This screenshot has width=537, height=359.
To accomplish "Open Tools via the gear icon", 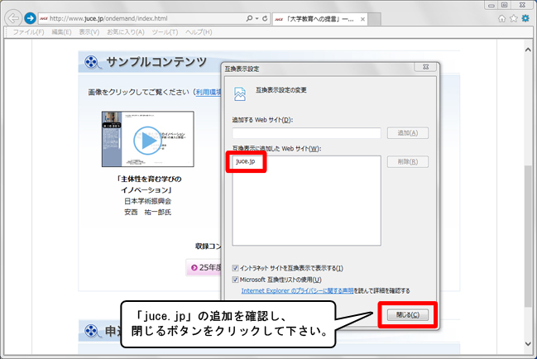I will (525, 18).
